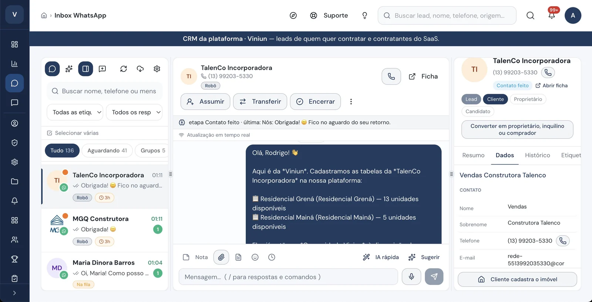Select the chat bubble conversations view
592x302 pixels.
point(52,69)
